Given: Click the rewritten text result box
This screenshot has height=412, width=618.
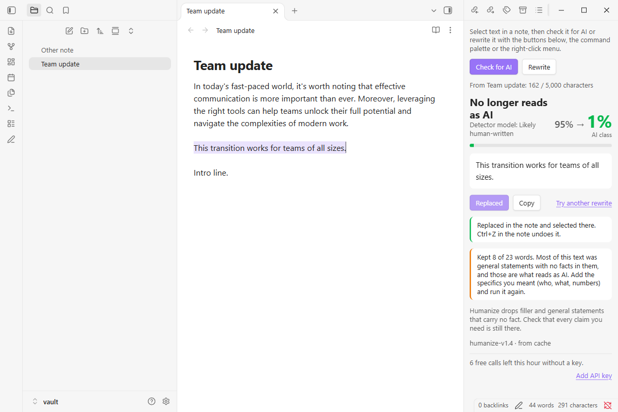Looking at the screenshot, I should 541,171.
